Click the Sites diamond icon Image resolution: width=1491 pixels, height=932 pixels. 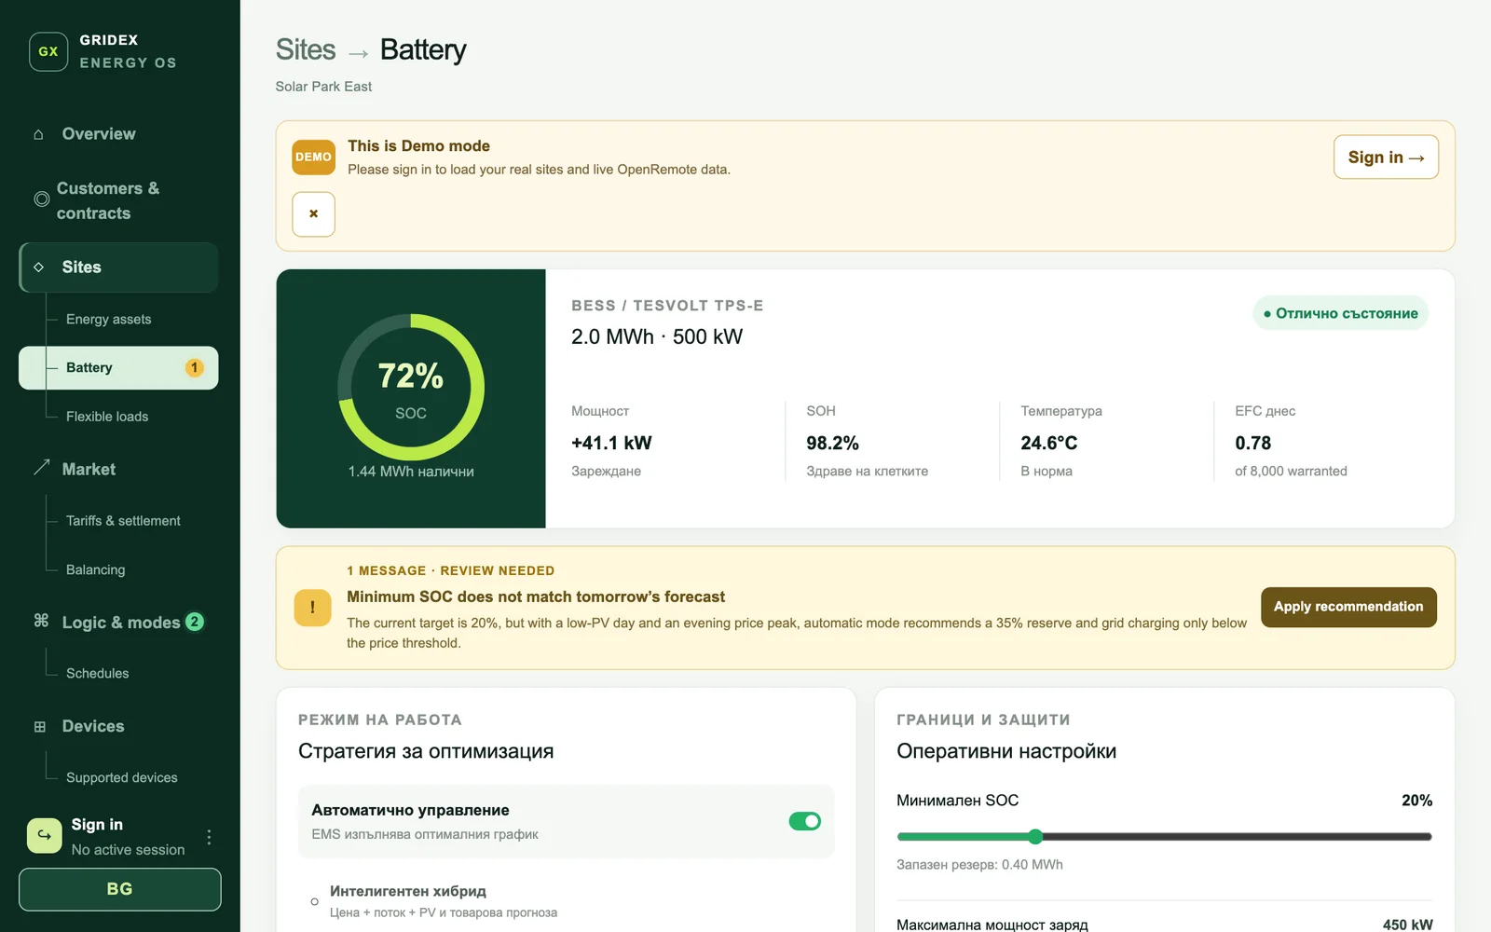pos(38,267)
